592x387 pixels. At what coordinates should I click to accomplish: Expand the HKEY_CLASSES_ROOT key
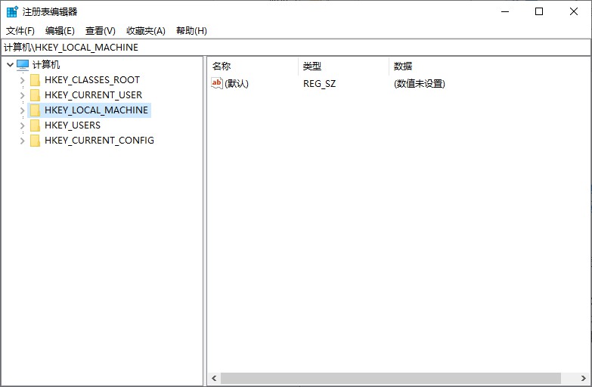point(22,80)
